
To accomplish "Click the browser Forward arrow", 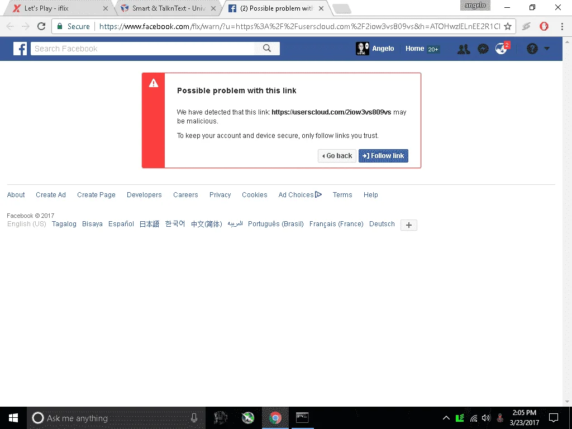I will tap(26, 26).
